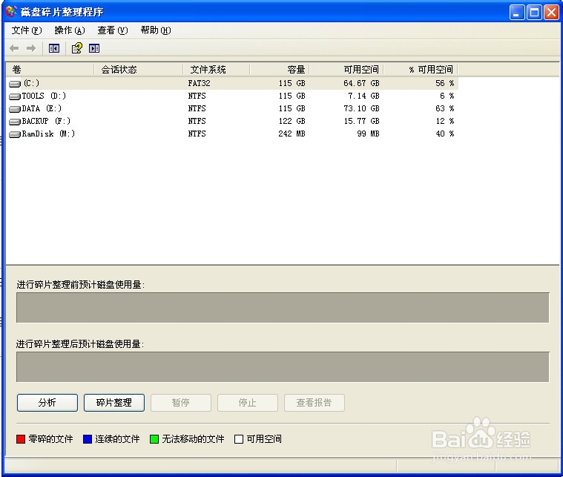Sort by the 卷 column header
The height and width of the screenshot is (477, 563).
[x=50, y=69]
